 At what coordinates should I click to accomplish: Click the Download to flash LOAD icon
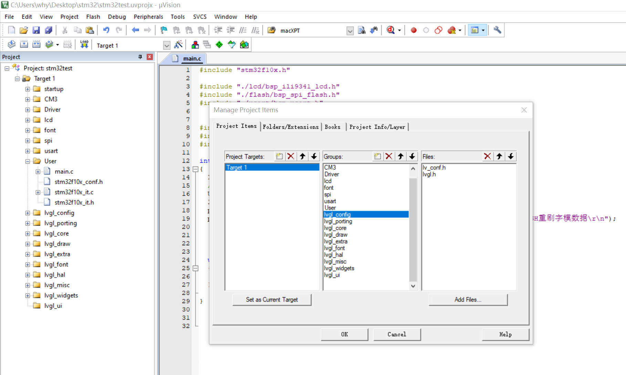pyautogui.click(x=84, y=45)
